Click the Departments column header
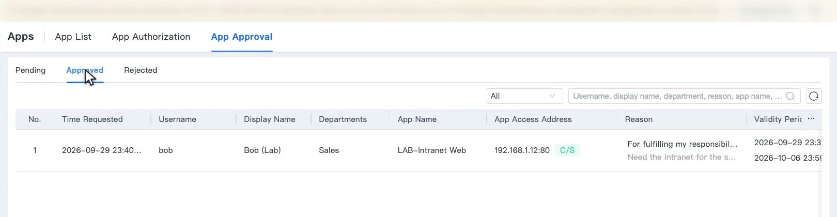 click(x=343, y=119)
